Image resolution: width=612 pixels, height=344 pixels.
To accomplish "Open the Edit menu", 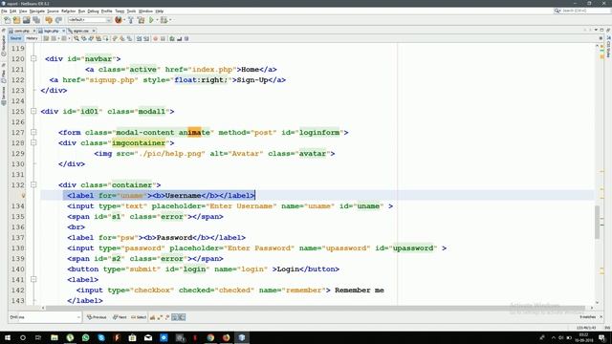I will pos(12,11).
